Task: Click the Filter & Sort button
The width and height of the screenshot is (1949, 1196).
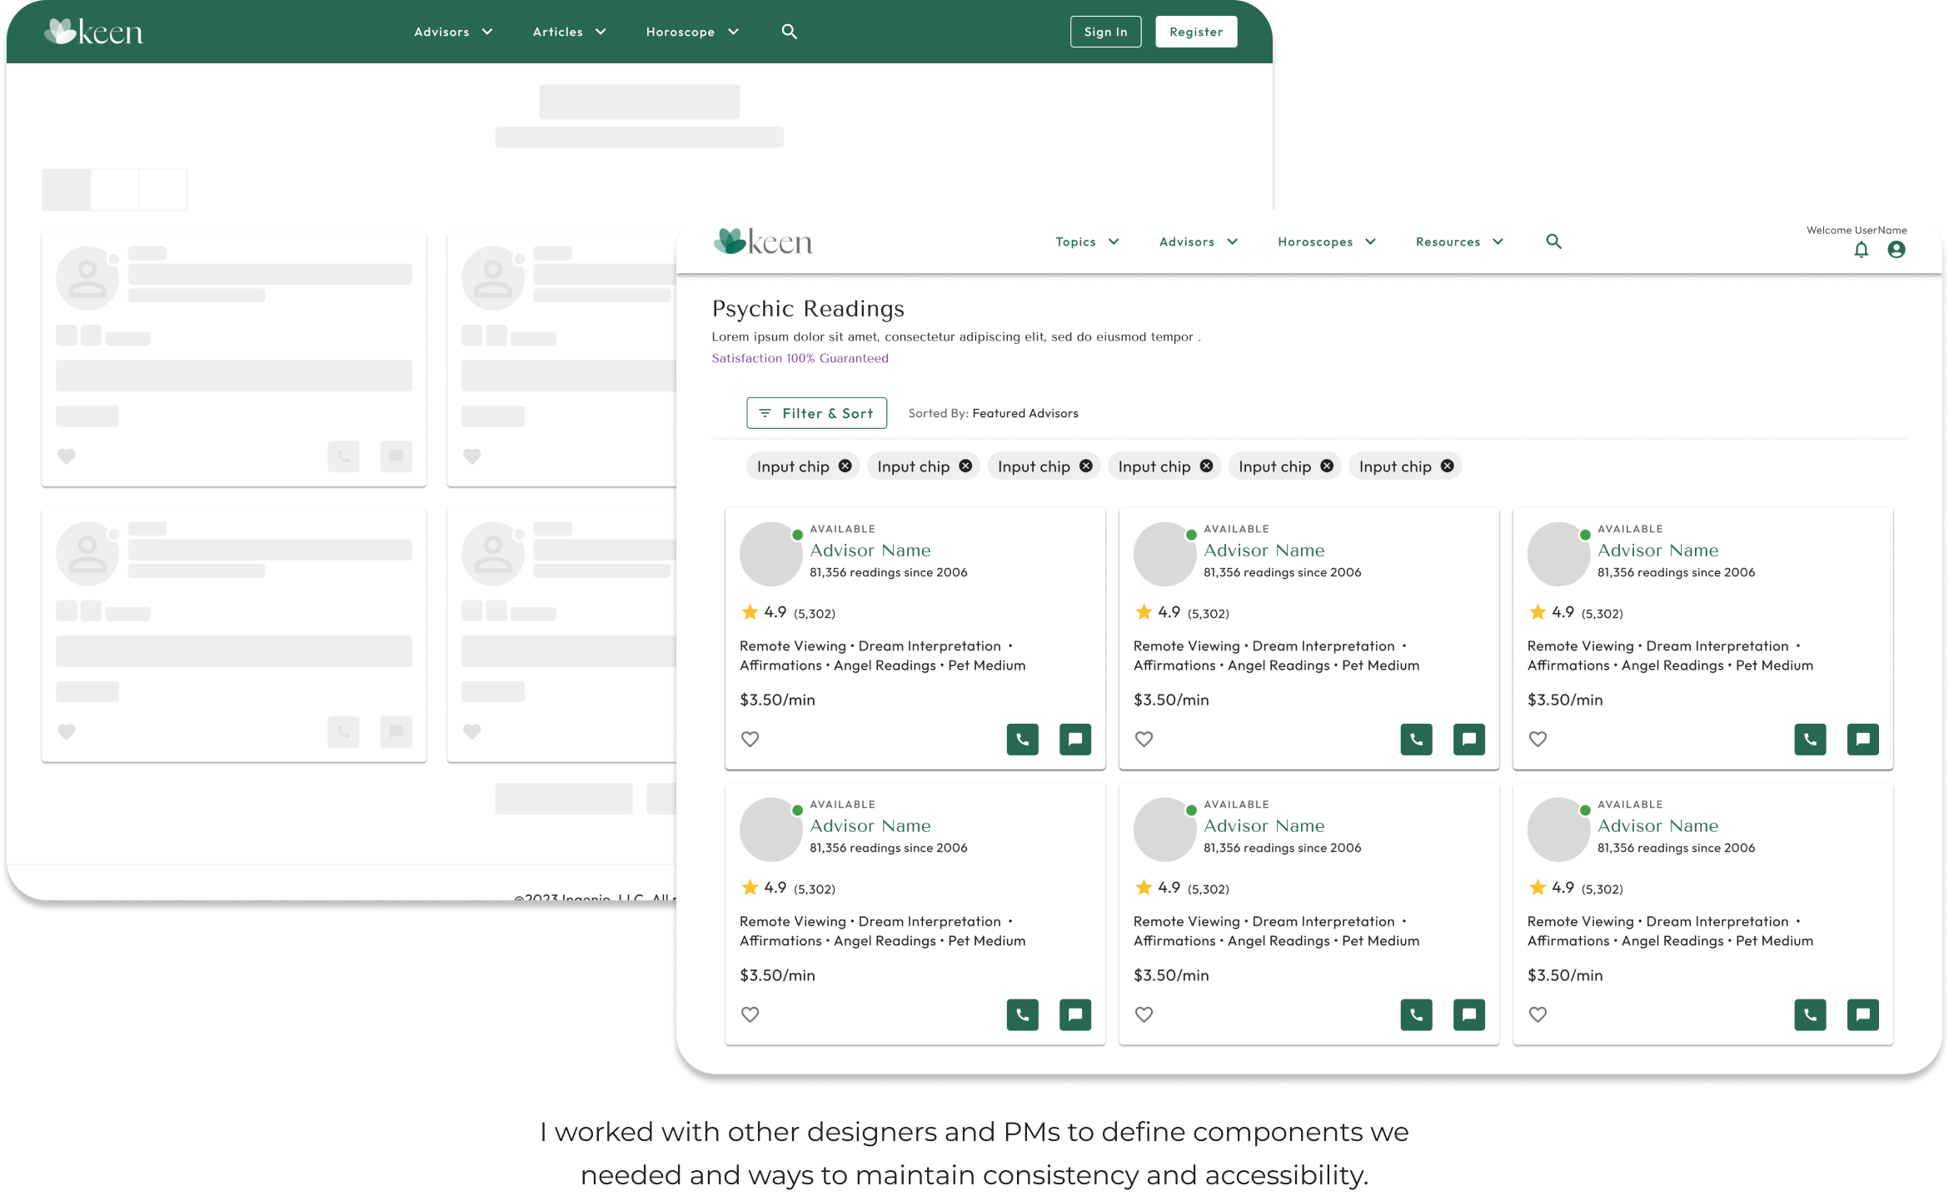Action: (x=816, y=413)
